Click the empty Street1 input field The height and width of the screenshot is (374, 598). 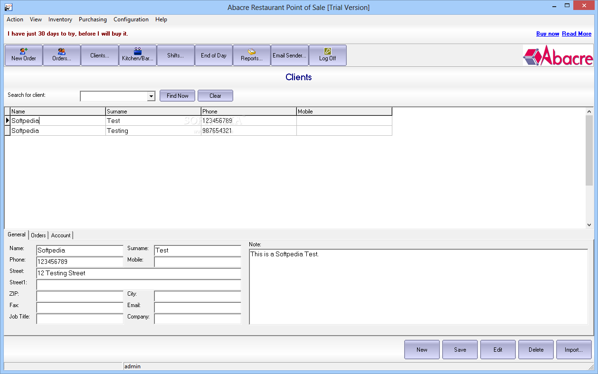[x=139, y=285]
